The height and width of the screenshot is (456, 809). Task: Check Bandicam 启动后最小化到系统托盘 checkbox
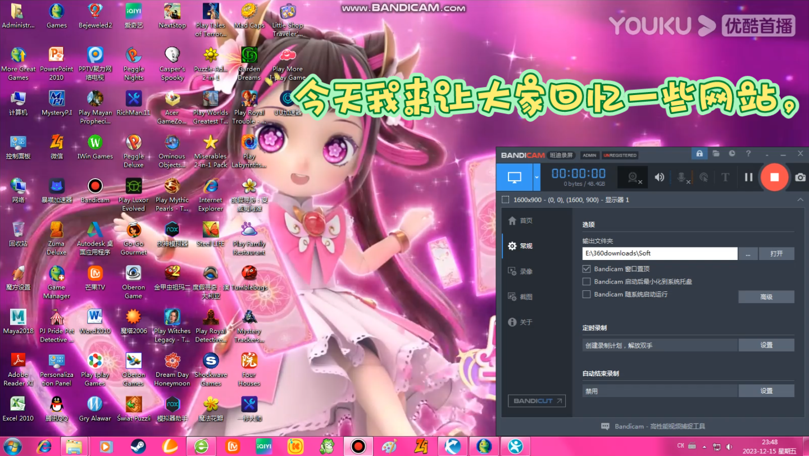(x=587, y=281)
